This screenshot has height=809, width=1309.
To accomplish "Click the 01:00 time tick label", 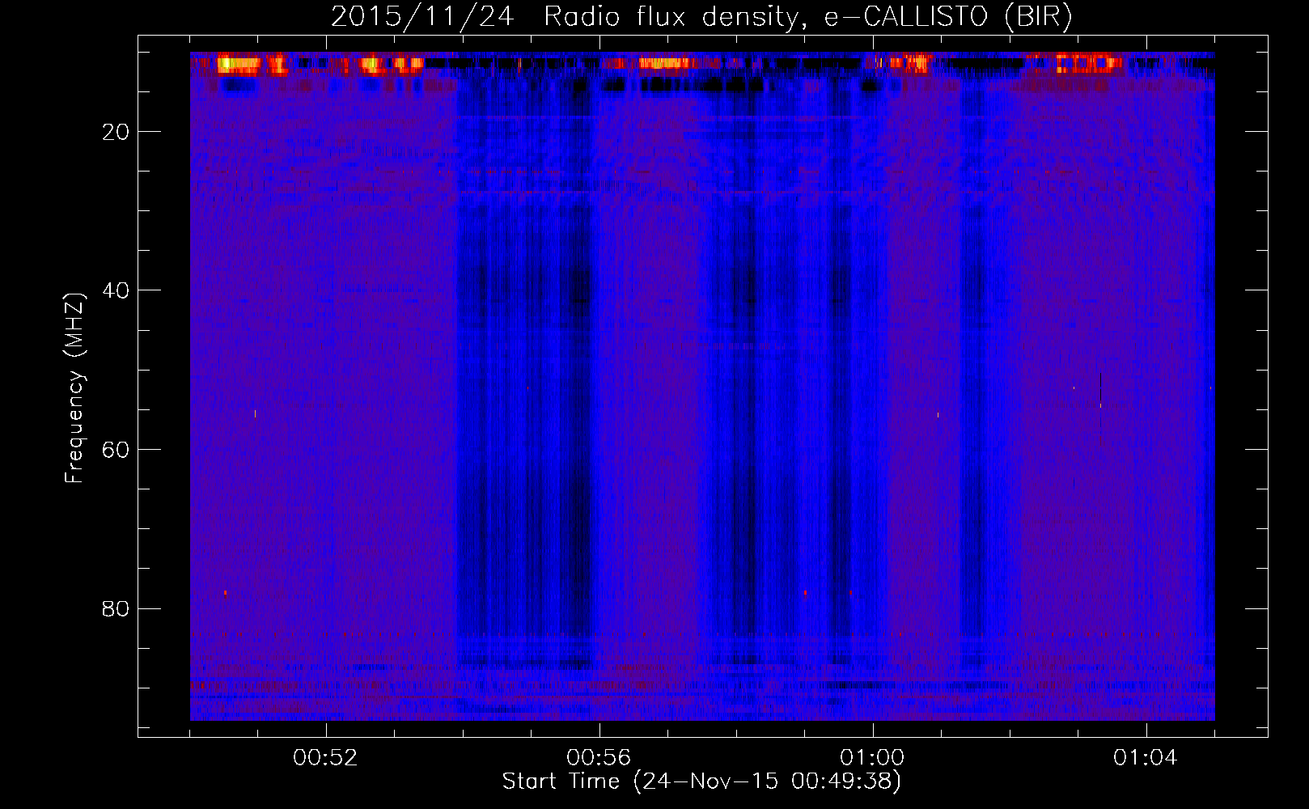I will pos(872,758).
